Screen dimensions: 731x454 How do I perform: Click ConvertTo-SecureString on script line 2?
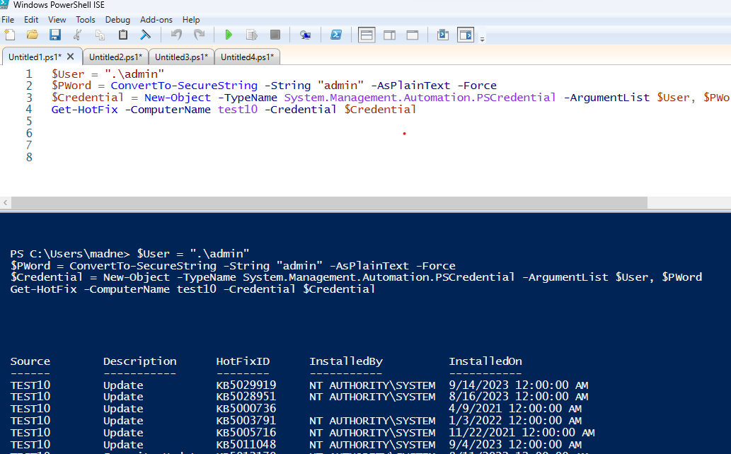[184, 86]
